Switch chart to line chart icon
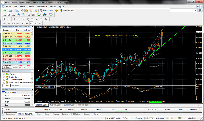The height and width of the screenshot is (121, 204). coord(13,15)
